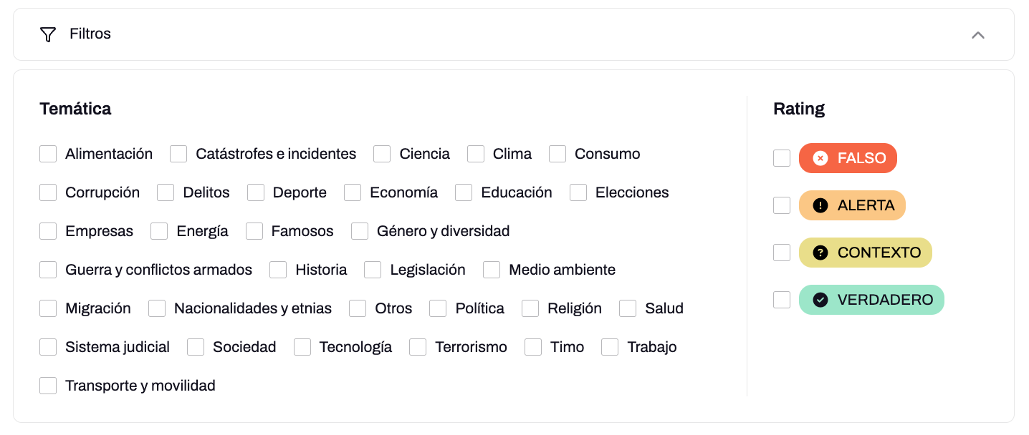Click the CONTEXTO rating badge

point(865,253)
